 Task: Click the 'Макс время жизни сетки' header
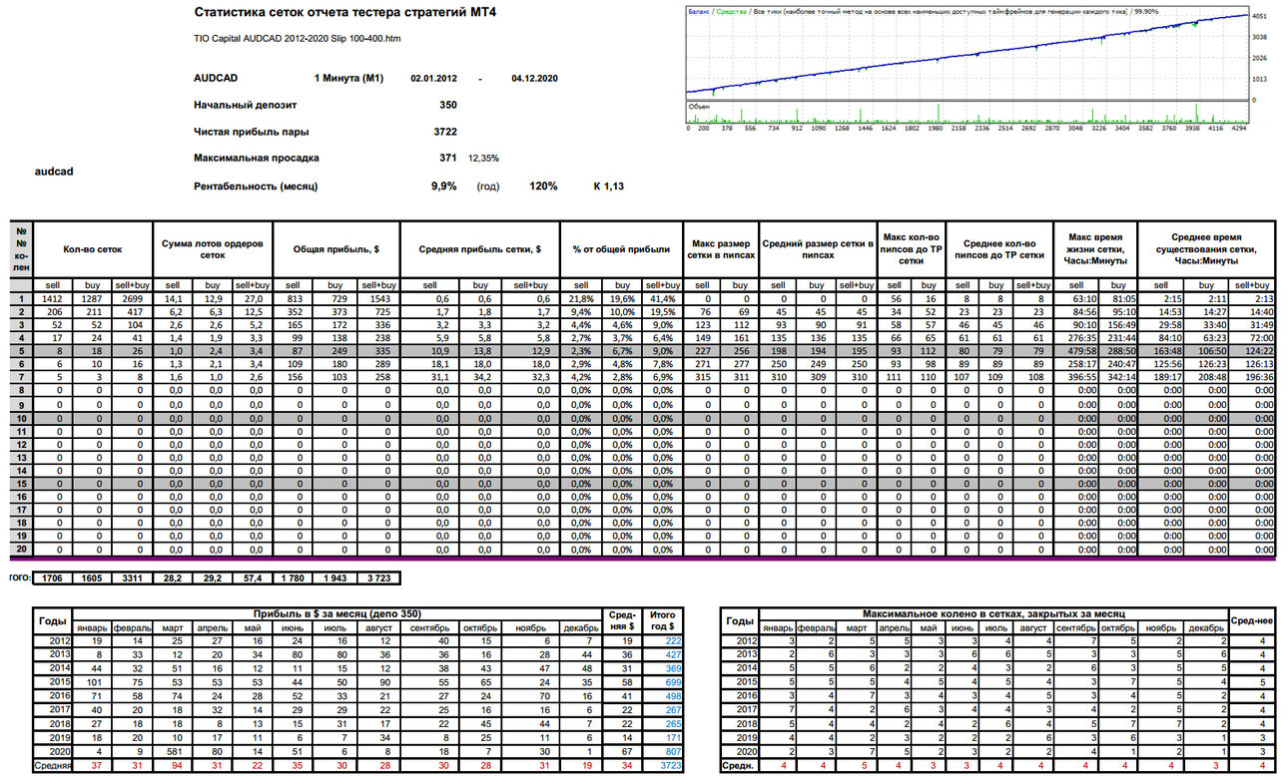[1095, 248]
